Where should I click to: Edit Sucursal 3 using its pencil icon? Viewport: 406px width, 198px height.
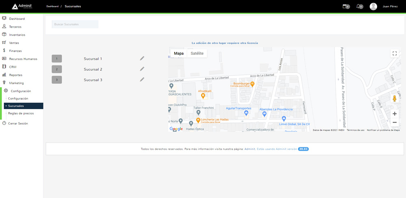point(142,80)
